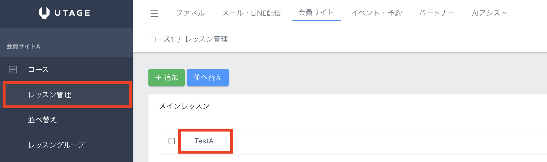Switch to メール・LINE配信 tab
Viewport: 547px width, 162px height.
(x=251, y=13)
